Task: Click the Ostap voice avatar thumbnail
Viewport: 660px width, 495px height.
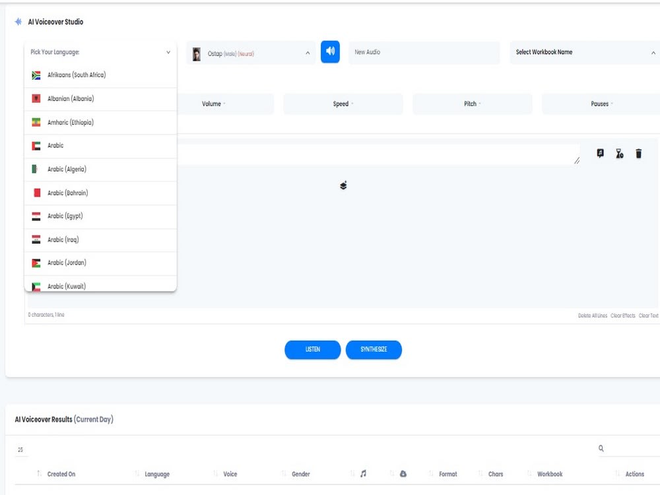Action: point(197,54)
